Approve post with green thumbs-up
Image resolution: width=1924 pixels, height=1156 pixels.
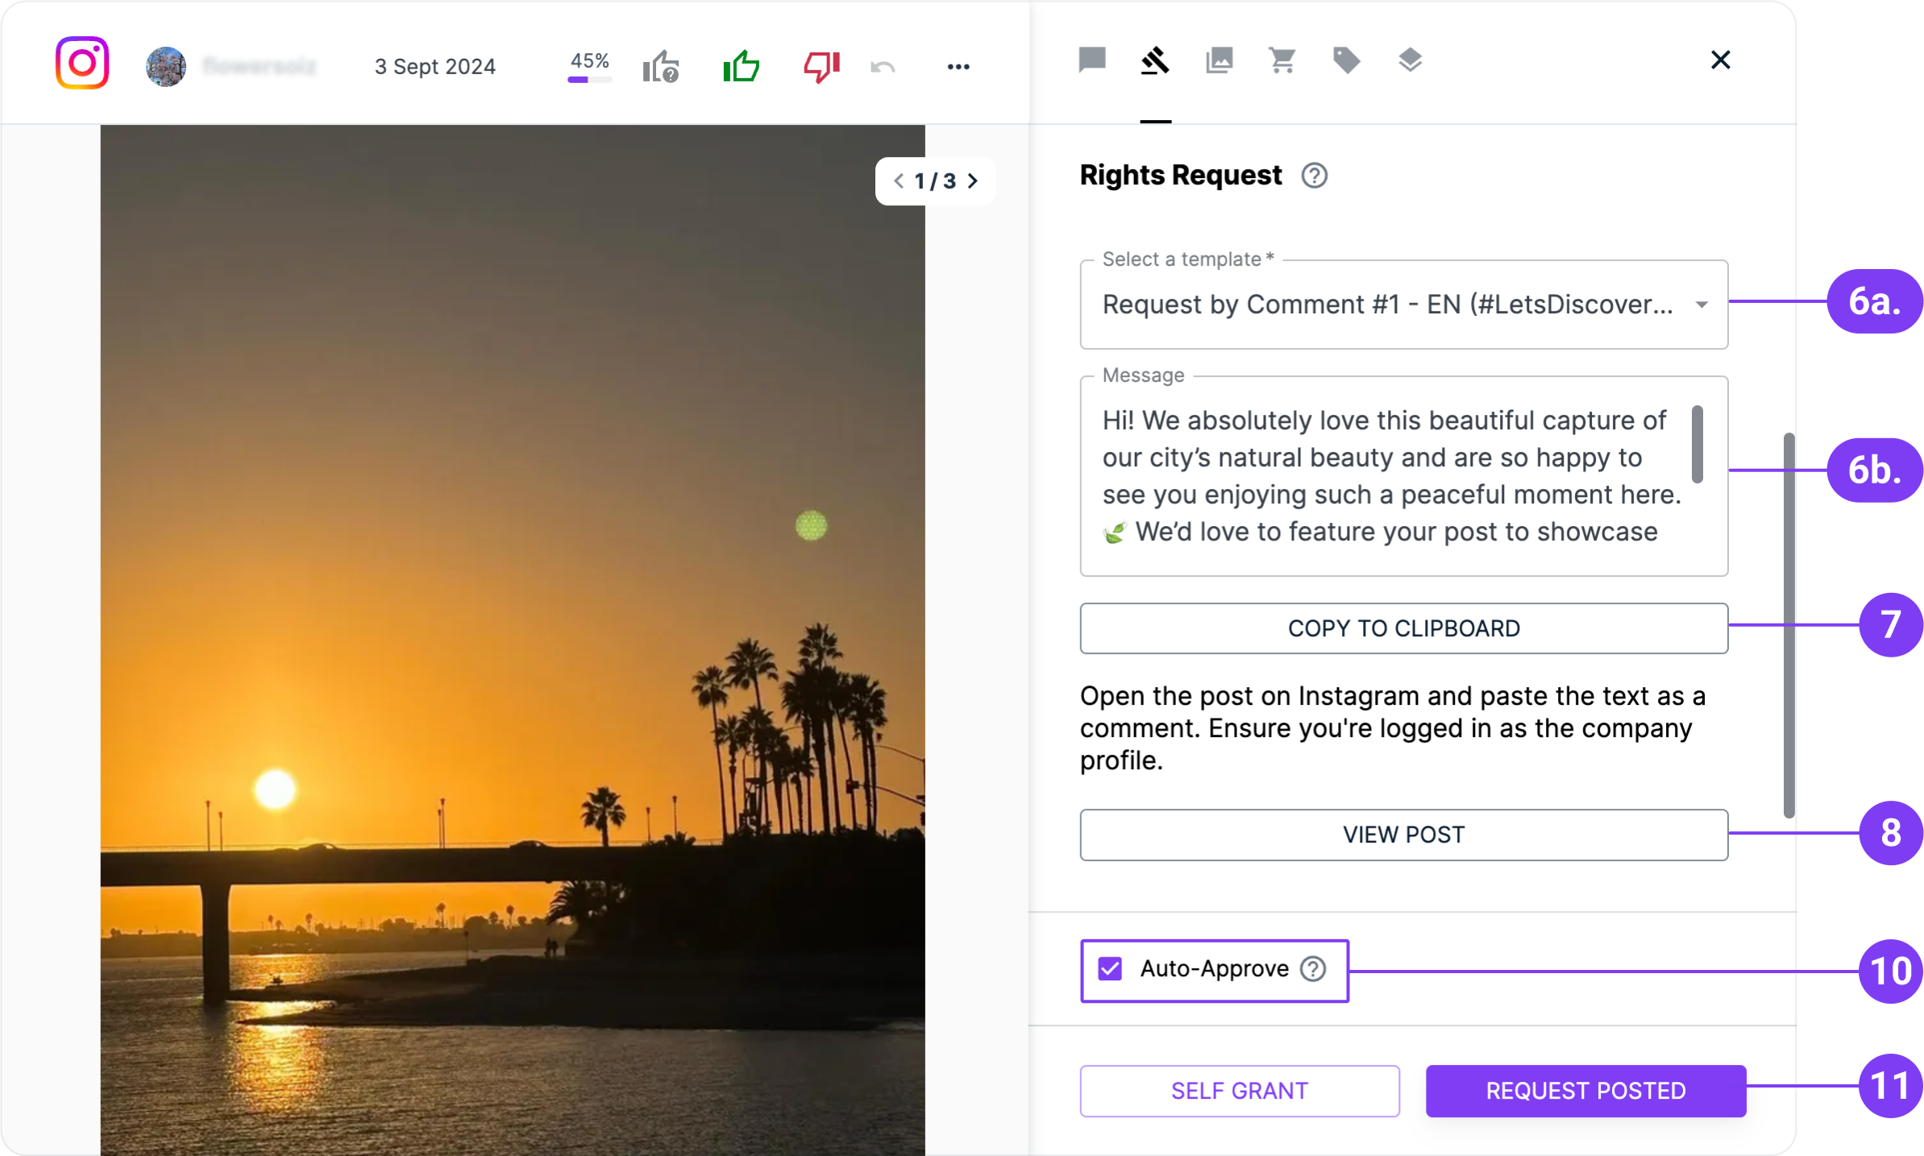click(x=741, y=66)
